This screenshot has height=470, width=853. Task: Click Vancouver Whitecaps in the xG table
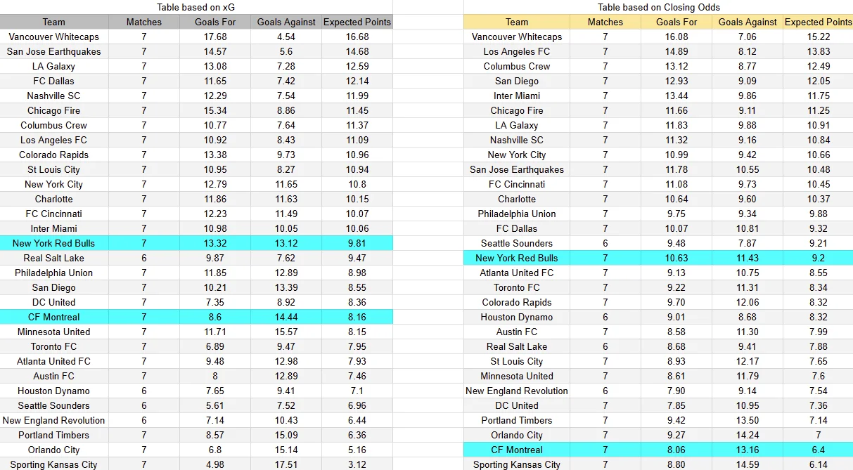coord(54,37)
